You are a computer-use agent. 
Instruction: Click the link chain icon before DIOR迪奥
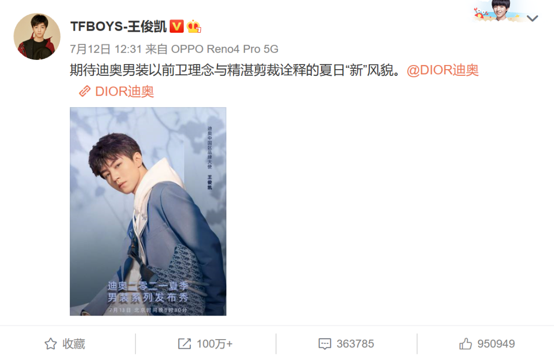85,91
